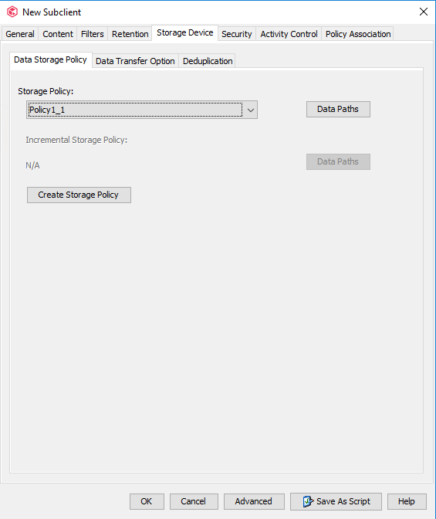Expand the Storage Policy dropdown arrow
436x519 pixels.
coord(251,110)
